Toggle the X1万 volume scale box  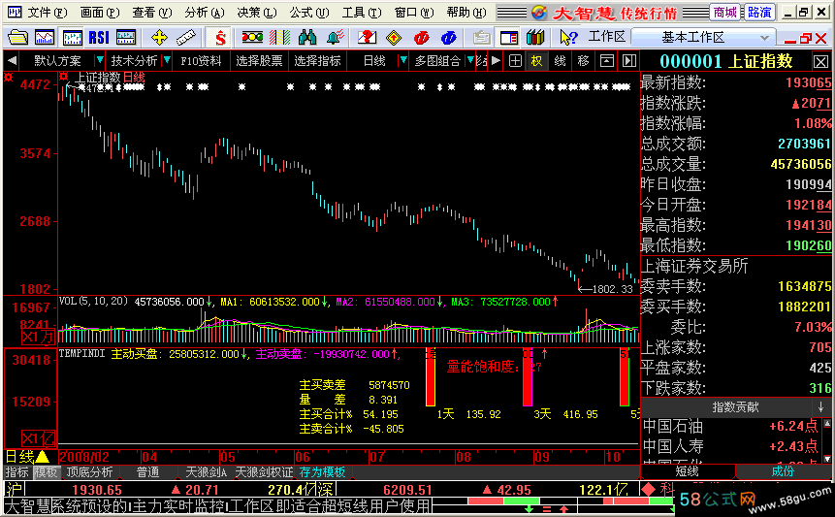[x=38, y=337]
